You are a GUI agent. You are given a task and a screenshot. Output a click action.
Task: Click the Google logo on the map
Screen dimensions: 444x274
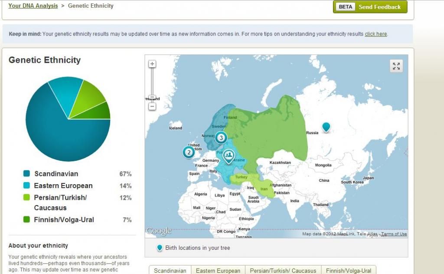pyautogui.click(x=159, y=232)
